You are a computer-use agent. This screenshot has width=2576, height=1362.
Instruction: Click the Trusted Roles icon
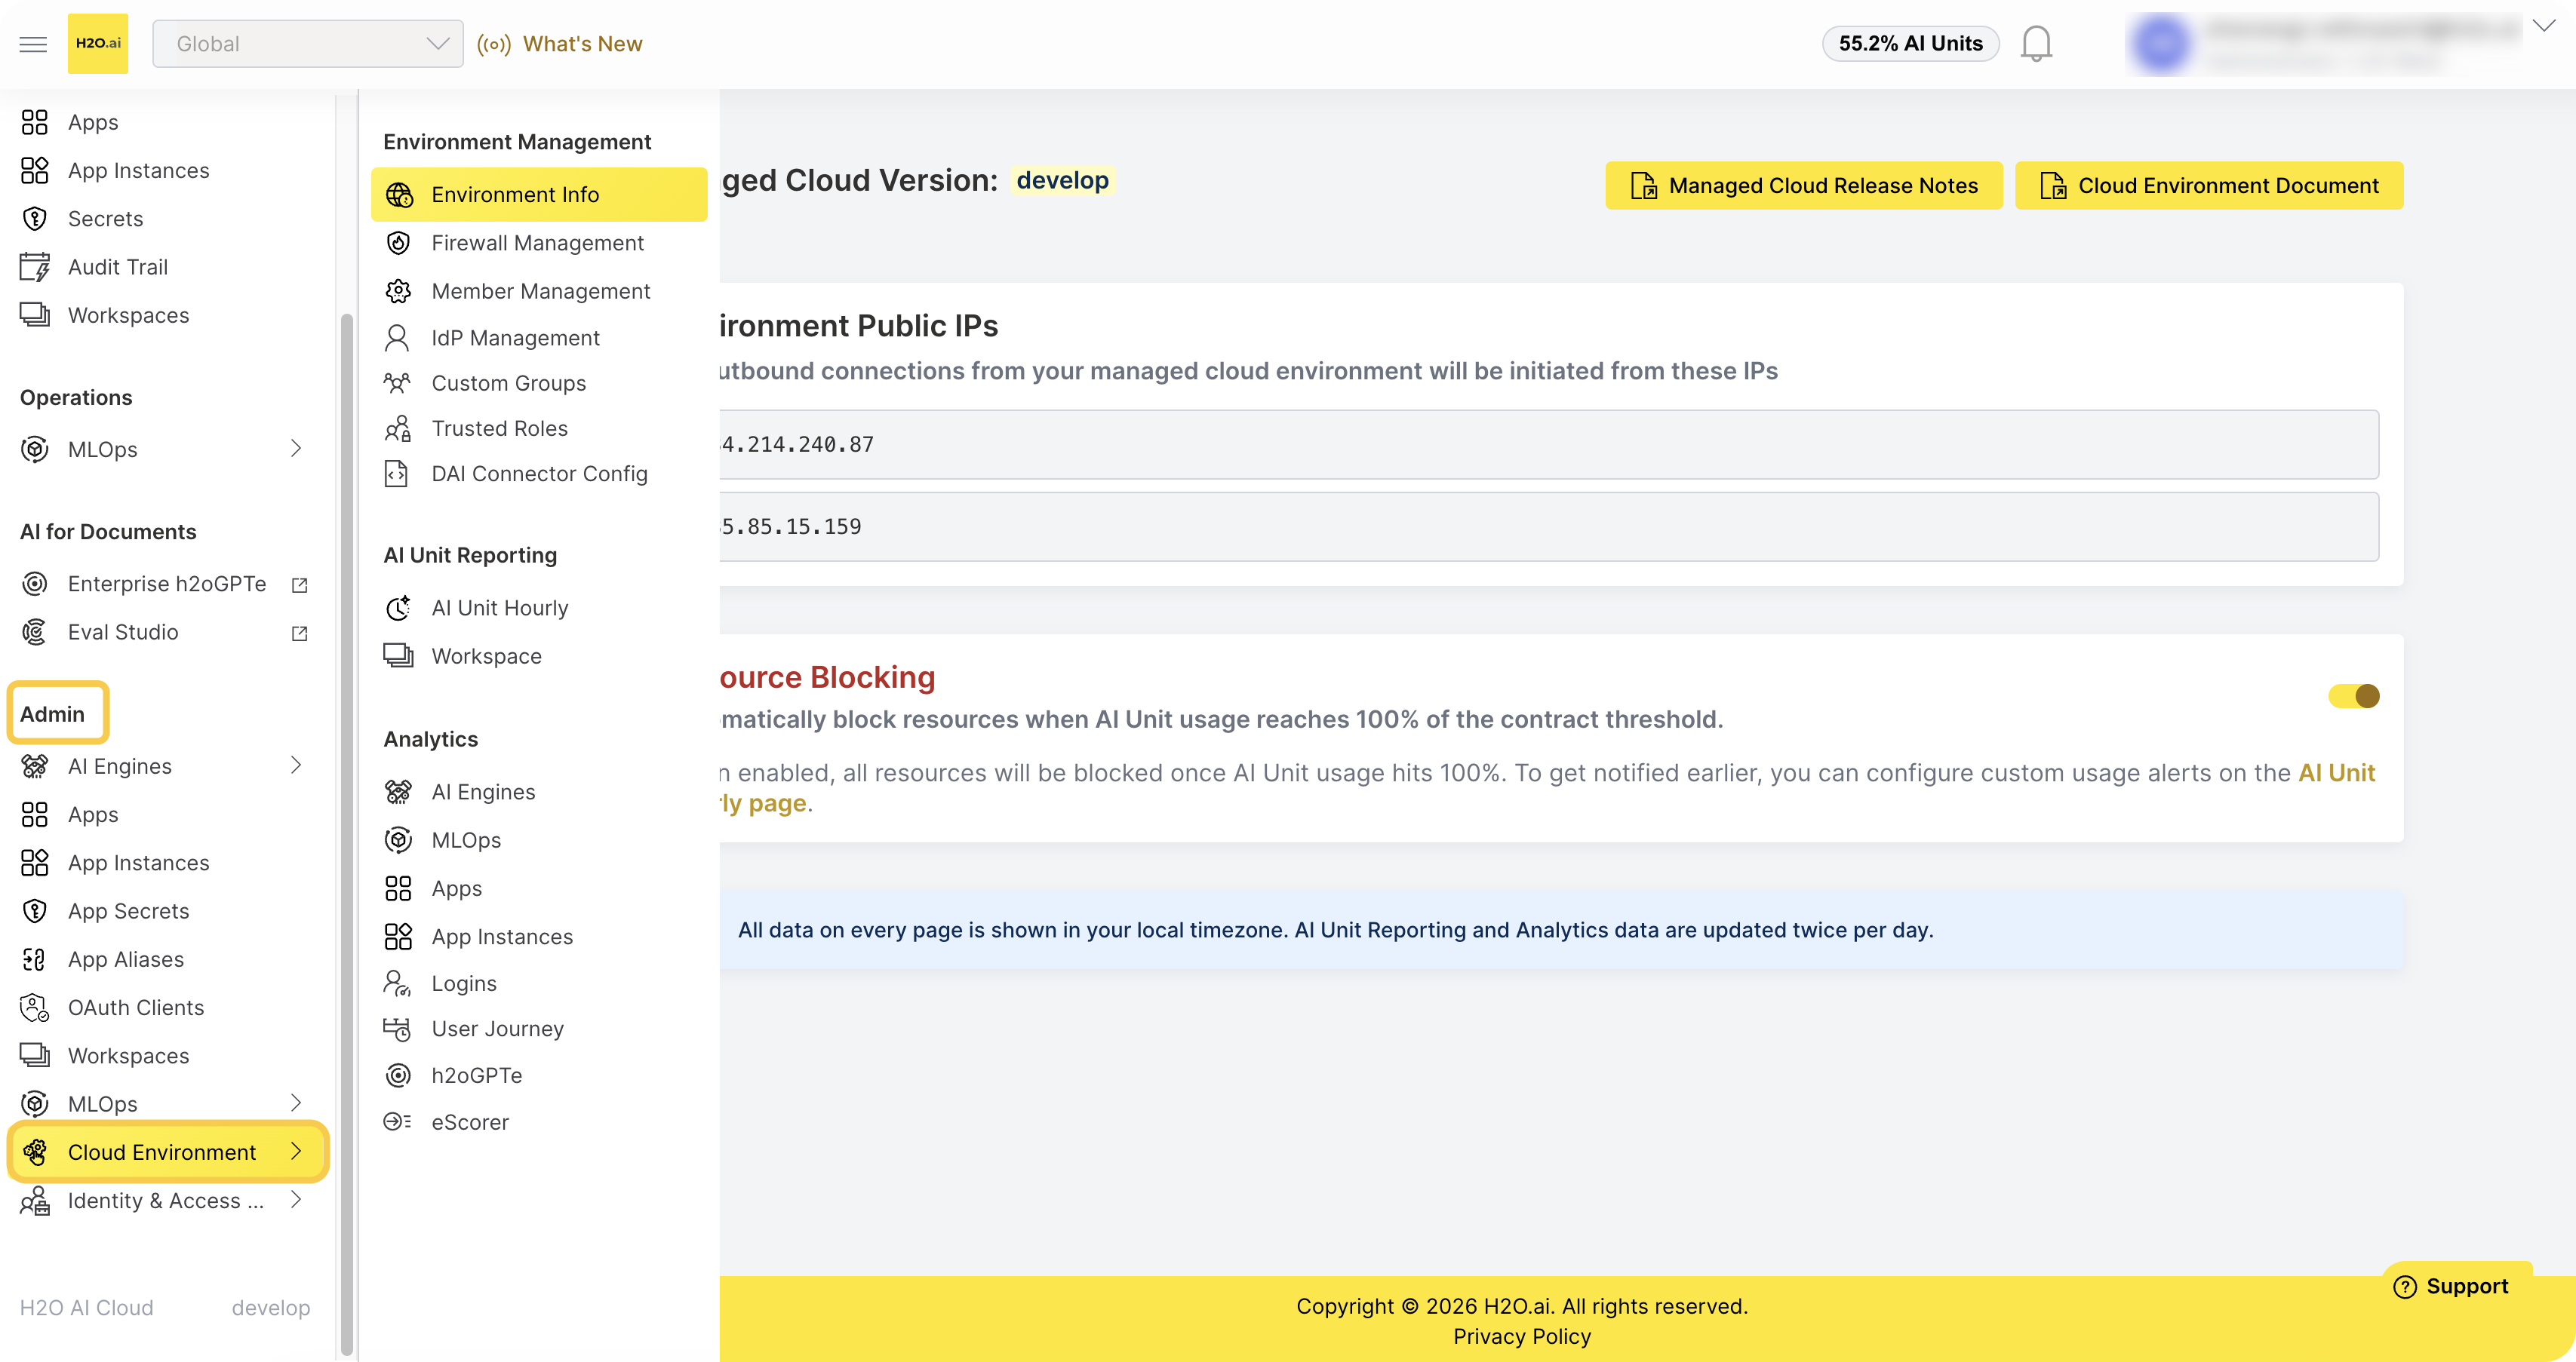pyautogui.click(x=397, y=428)
